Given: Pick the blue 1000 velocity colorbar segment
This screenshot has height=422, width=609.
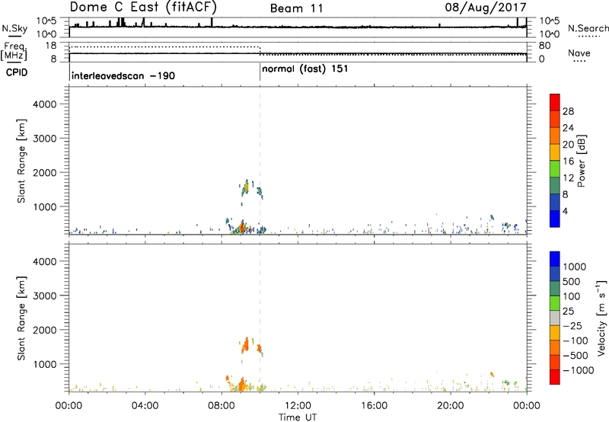Looking at the screenshot, I should pos(555,259).
